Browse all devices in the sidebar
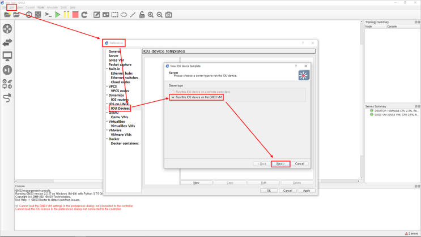Viewport: 421px width, 237px height. (7, 84)
